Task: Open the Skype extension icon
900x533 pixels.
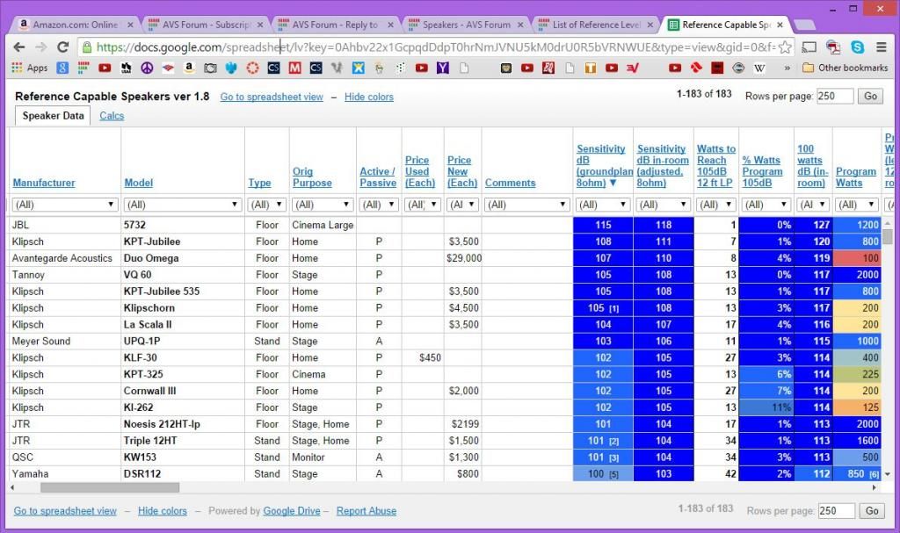Action: [858, 47]
